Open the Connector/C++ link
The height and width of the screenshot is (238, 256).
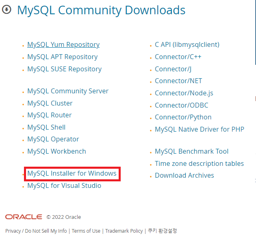click(178, 57)
